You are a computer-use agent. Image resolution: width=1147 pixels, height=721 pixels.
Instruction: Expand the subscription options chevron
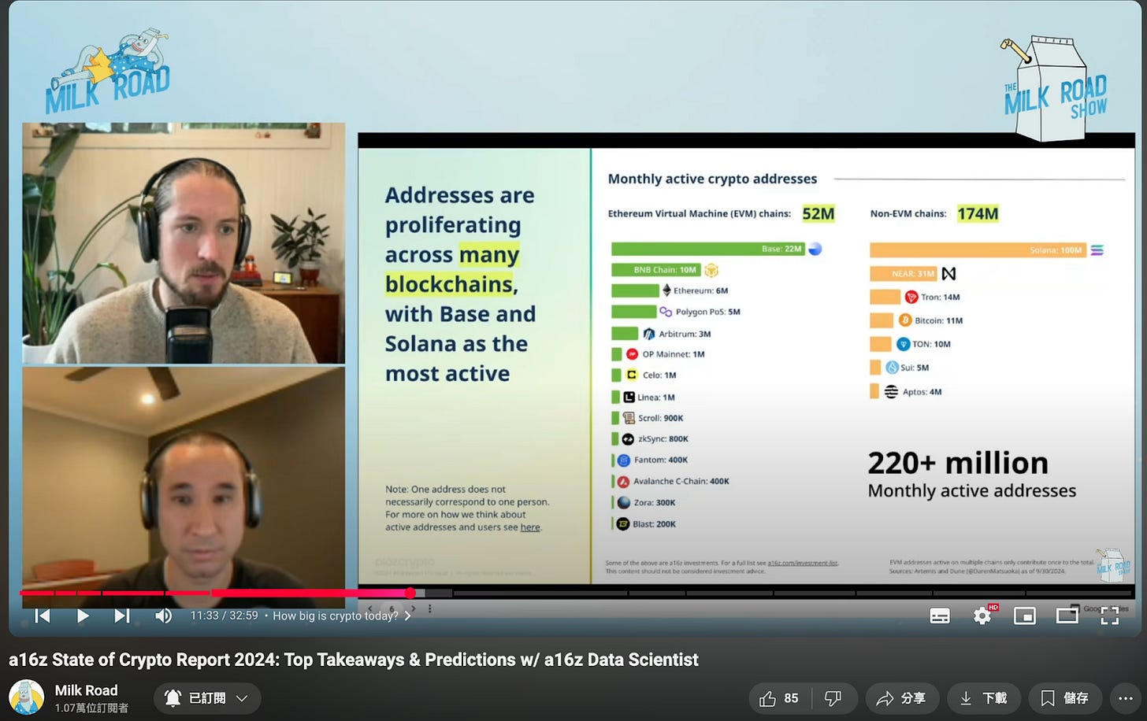coord(243,698)
